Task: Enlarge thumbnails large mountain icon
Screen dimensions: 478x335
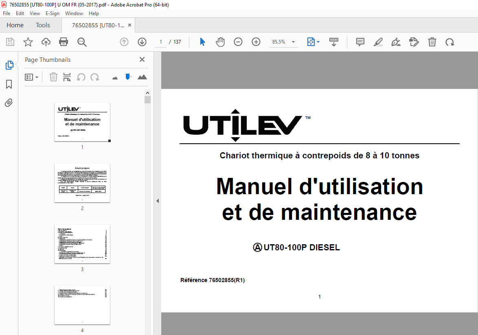Action: [142, 77]
